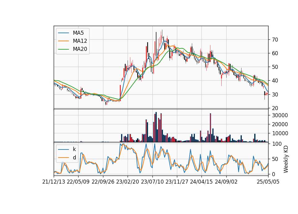Click the price axis value 40
Screen dimensions: 298x214
pos(275,81)
